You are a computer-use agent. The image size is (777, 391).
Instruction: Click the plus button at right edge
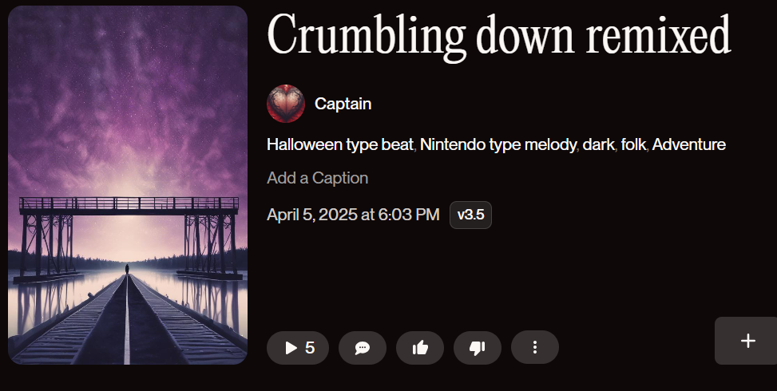click(747, 341)
